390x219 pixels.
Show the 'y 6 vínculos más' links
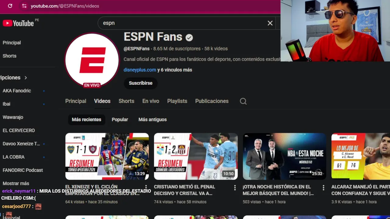pyautogui.click(x=175, y=70)
